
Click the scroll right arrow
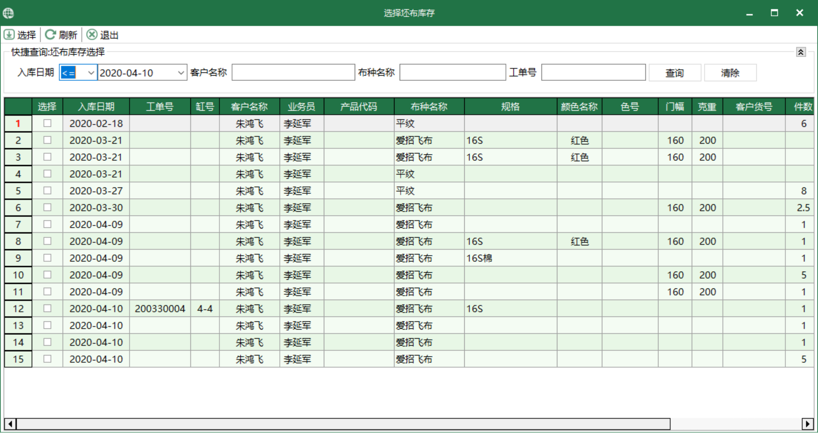pyautogui.click(x=807, y=424)
